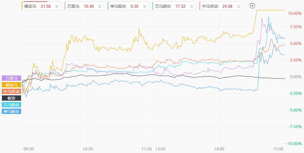
Task: Click the 10:30 time axis label
Action: point(87,149)
